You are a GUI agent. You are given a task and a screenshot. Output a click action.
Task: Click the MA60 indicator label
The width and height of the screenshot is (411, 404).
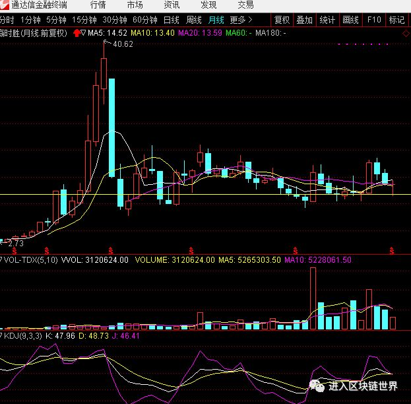tap(239, 33)
